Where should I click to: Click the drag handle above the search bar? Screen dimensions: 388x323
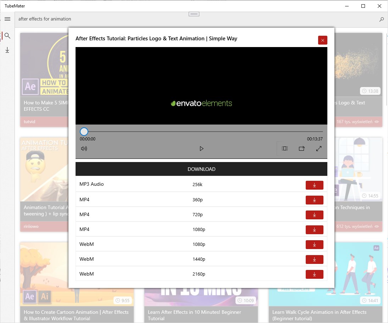coord(194,14)
